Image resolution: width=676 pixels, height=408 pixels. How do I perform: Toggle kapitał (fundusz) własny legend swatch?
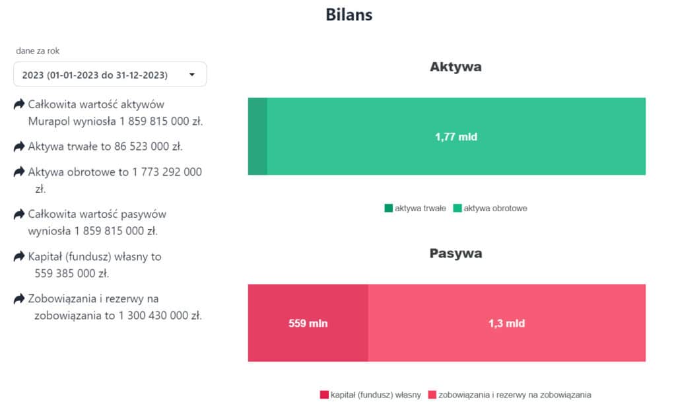pos(324,395)
